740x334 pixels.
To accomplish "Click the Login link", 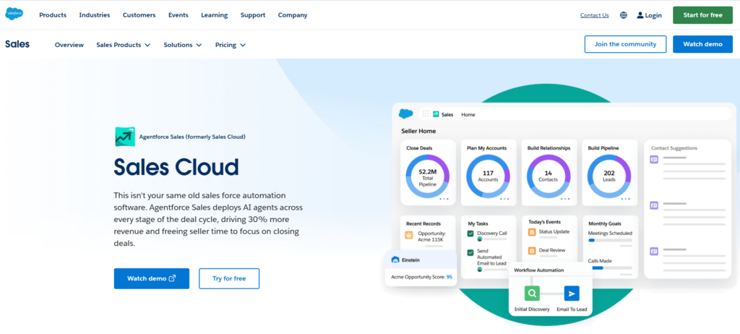I will point(653,15).
